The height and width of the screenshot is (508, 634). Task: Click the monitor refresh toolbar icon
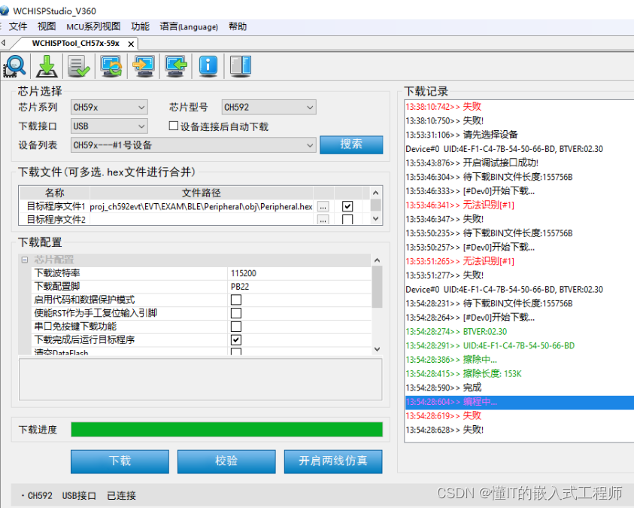[x=111, y=66]
